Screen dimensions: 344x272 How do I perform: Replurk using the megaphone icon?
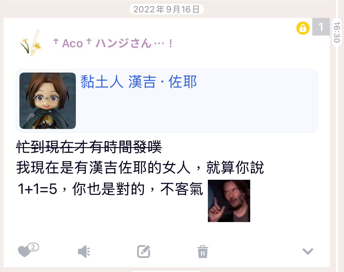pyautogui.click(x=84, y=251)
